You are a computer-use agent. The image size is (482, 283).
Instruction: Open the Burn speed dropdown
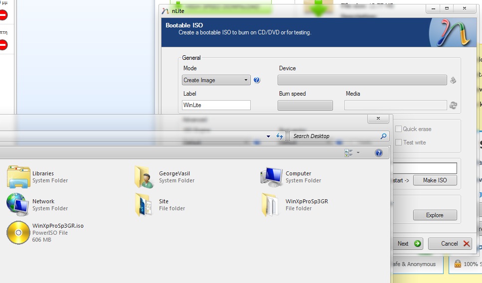click(305, 106)
